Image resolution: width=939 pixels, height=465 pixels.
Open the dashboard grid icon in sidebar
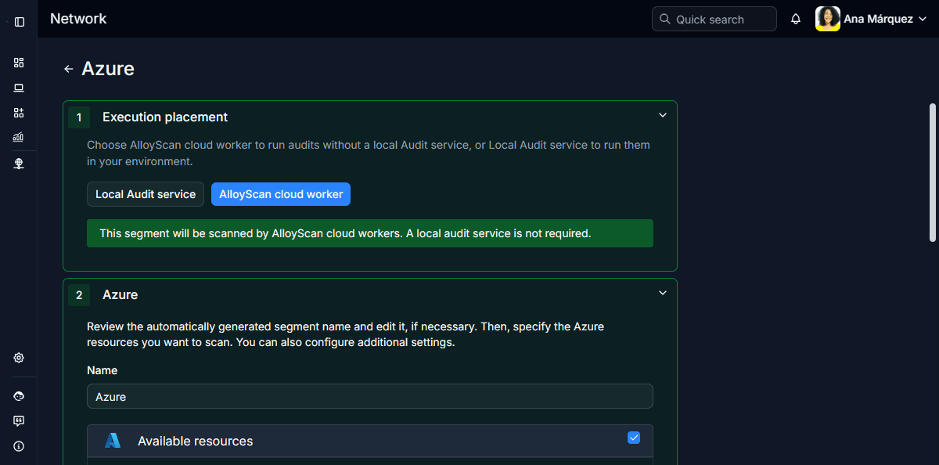point(19,63)
